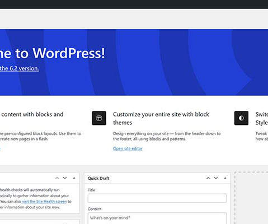Collapse the Site Health panel

click(74, 178)
